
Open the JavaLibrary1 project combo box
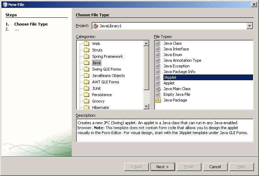pyautogui.click(x=172, y=26)
